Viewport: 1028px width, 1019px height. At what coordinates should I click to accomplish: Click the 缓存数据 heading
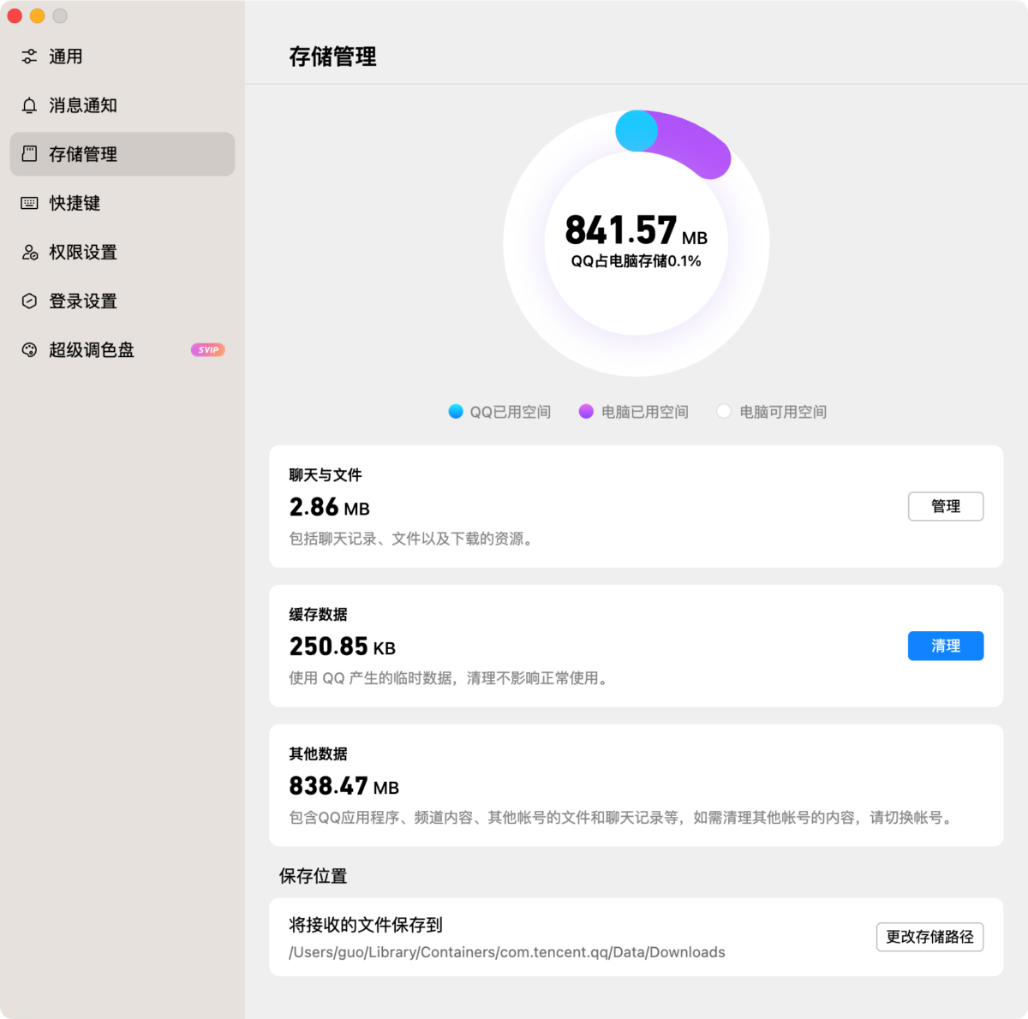tap(318, 615)
